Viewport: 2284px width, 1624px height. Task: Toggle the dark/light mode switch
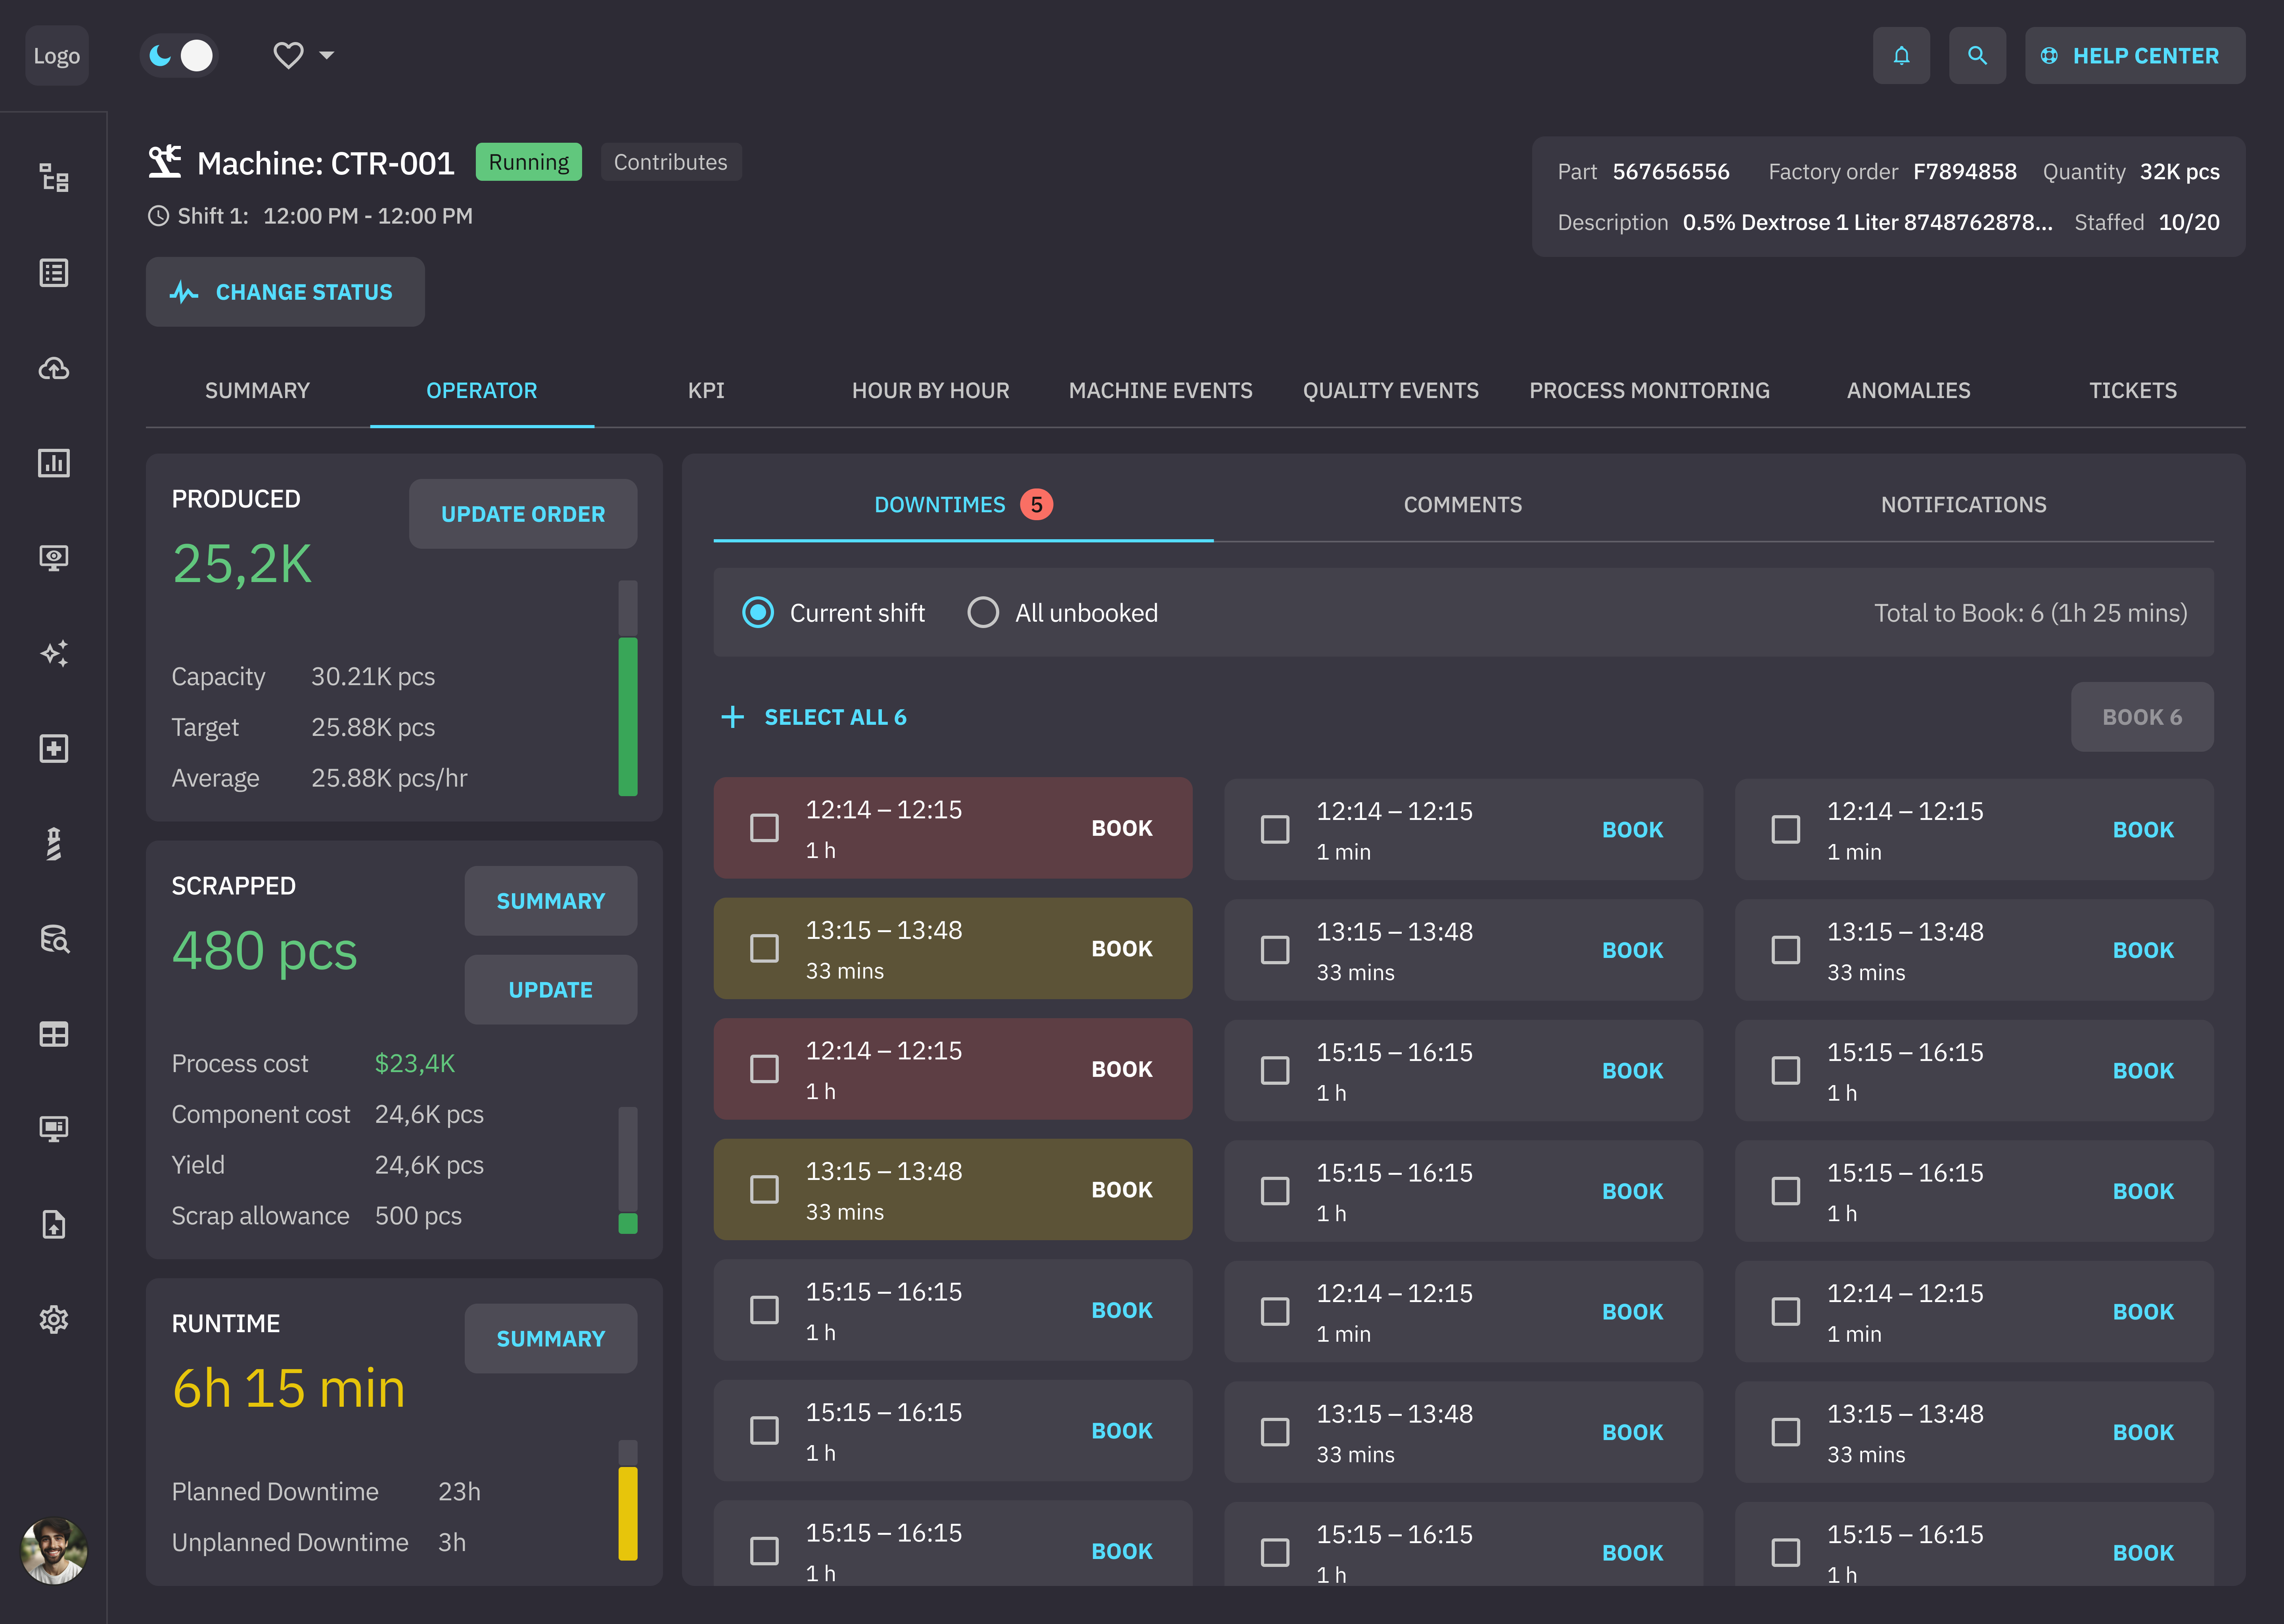179,56
